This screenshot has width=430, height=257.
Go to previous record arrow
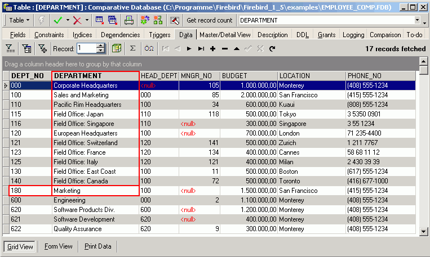click(x=178, y=49)
